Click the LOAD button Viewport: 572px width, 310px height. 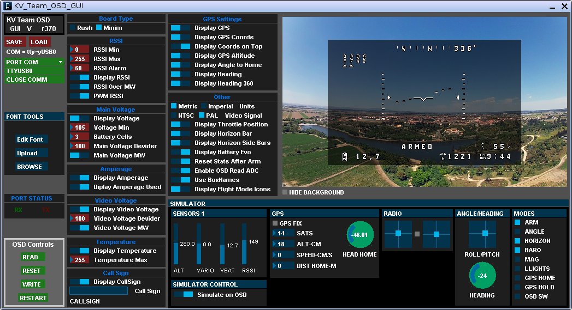click(39, 42)
